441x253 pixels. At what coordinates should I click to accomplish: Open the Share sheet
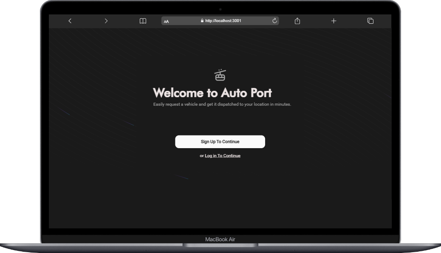tap(297, 20)
